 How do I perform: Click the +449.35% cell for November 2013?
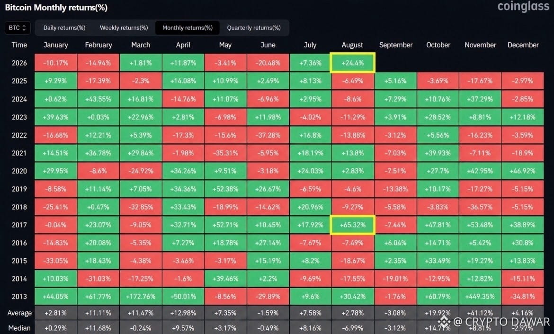(480, 297)
